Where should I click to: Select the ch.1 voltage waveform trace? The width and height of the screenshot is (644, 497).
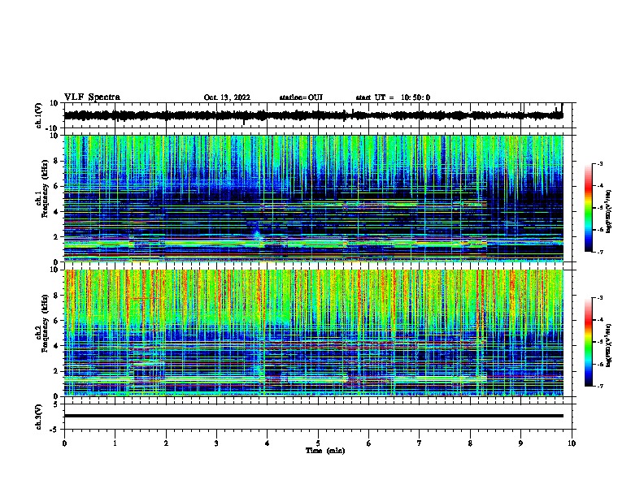point(313,115)
